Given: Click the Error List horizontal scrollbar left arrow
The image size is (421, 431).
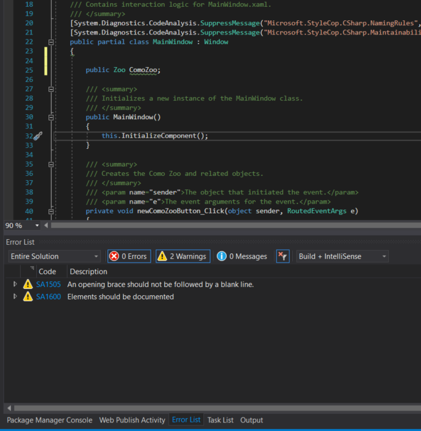Looking at the screenshot, I should point(9,408).
